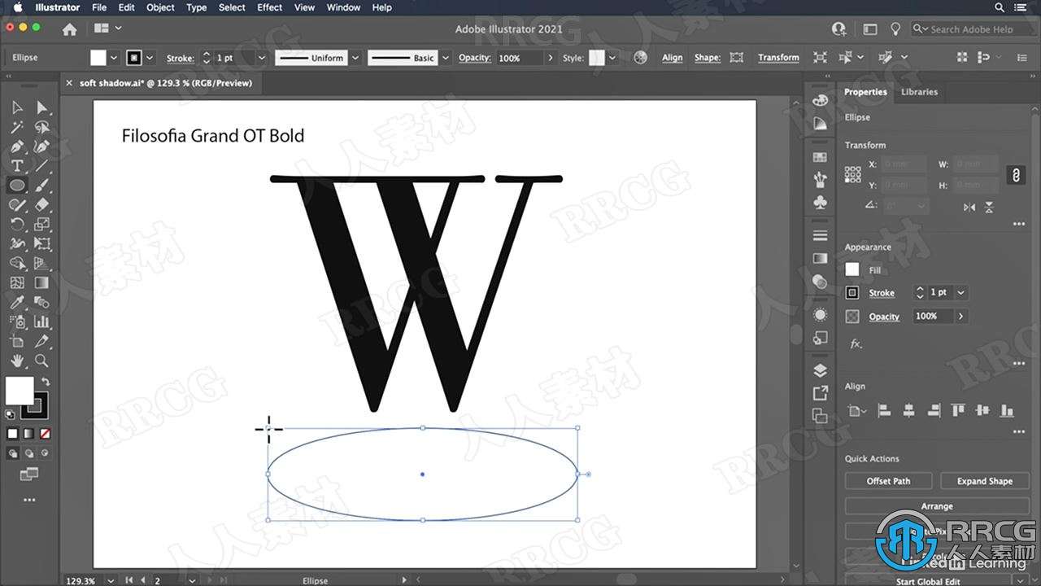Screen dimensions: 1041x586
Task: Enable Draw Behind mode
Action: [x=28, y=453]
